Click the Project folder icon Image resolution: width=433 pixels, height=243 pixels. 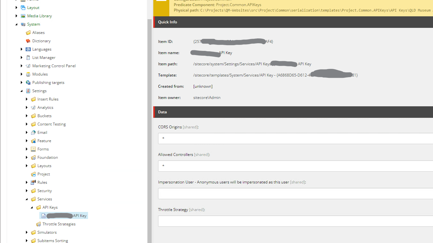[x=33, y=174]
